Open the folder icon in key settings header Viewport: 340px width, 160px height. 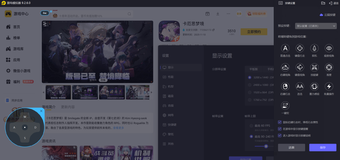point(323,3)
